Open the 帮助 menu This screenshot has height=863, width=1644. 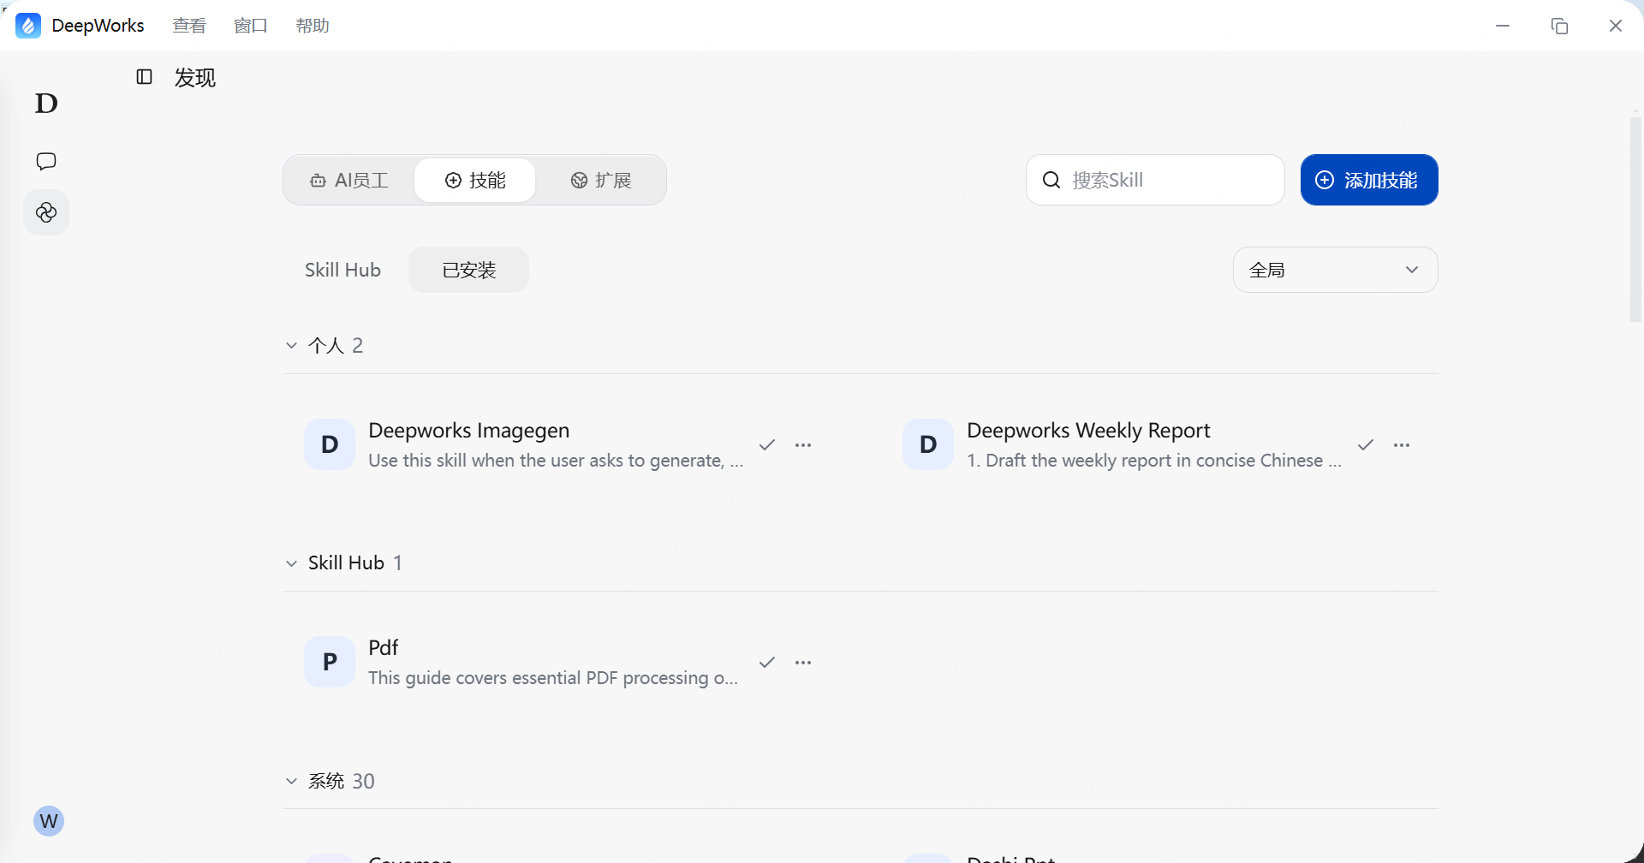[313, 26]
